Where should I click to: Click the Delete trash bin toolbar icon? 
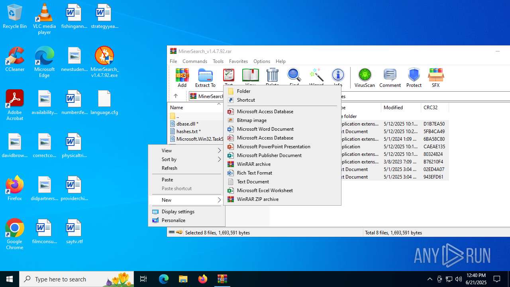[x=272, y=75]
